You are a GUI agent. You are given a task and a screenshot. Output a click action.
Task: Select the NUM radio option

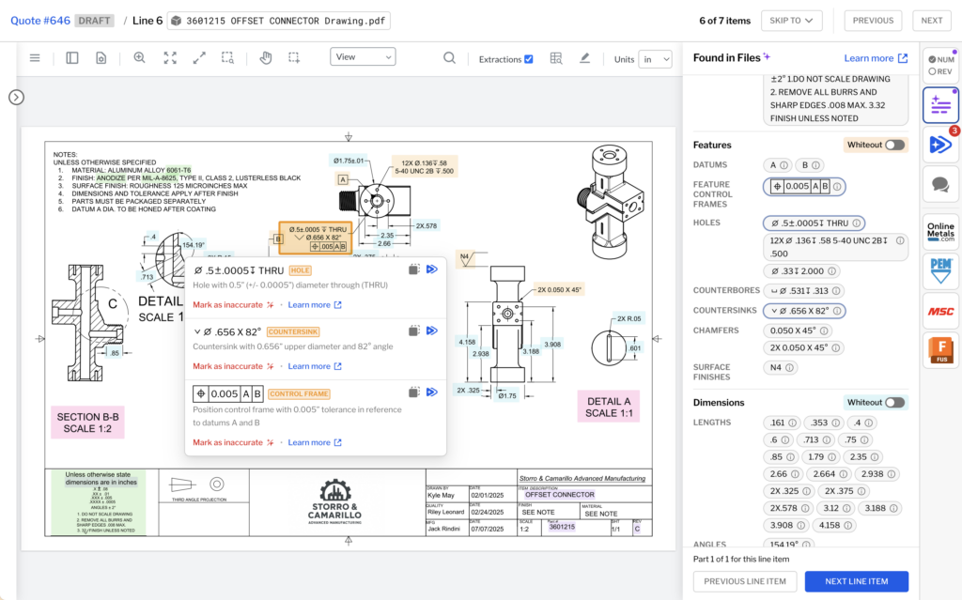[932, 59]
